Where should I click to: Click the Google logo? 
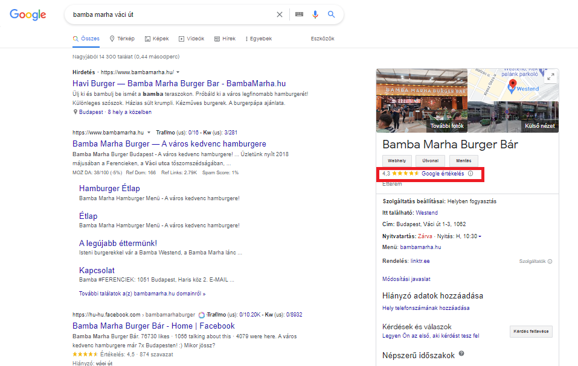[x=28, y=14]
